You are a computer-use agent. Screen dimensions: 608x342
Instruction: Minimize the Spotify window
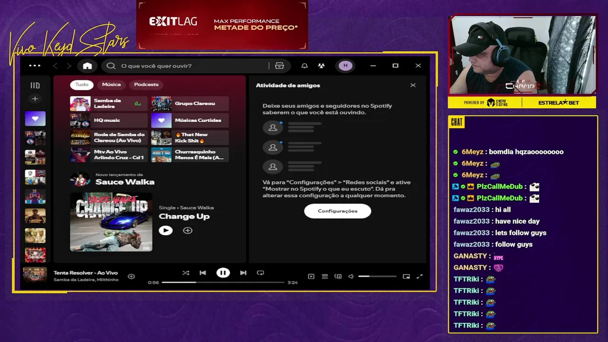point(373,66)
